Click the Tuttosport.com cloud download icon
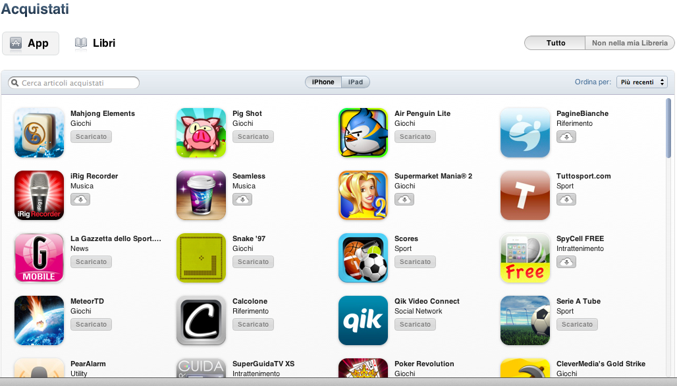 pyautogui.click(x=566, y=200)
